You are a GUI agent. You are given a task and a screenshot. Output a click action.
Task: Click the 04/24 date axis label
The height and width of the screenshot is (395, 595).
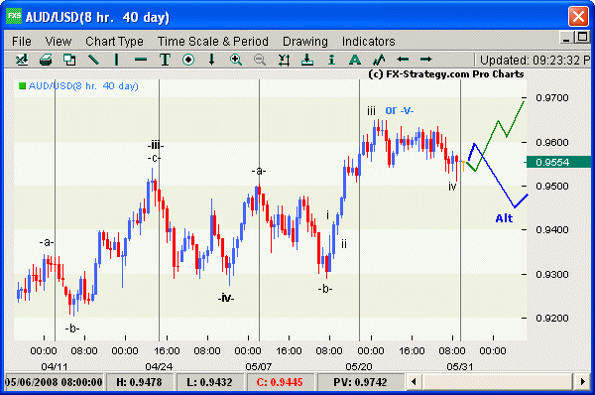[x=159, y=366]
